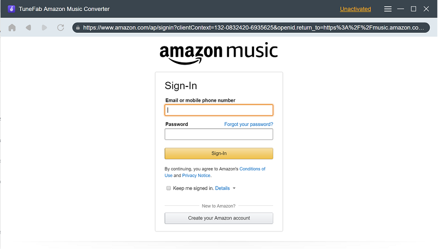Viewport: 438px width, 249px height.
Task: Click the Amazon Music logo
Action: [219, 53]
